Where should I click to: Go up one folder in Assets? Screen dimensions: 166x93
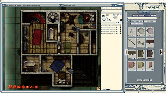click(x=128, y=21)
